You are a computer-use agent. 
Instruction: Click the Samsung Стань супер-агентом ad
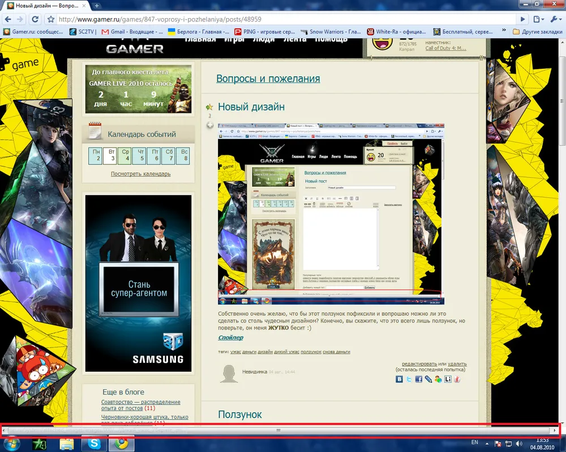coord(138,283)
